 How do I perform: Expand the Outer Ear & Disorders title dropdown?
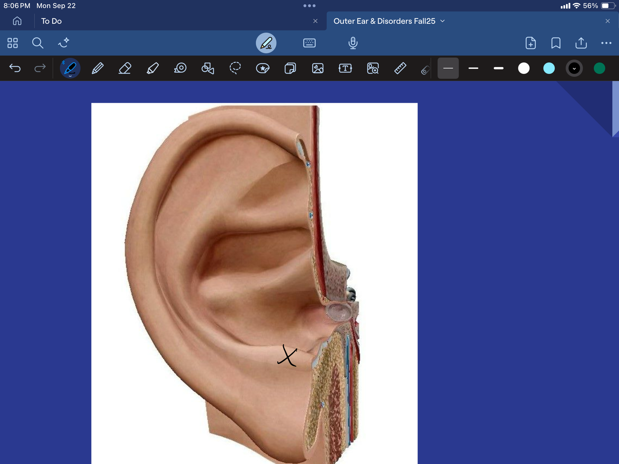point(443,21)
